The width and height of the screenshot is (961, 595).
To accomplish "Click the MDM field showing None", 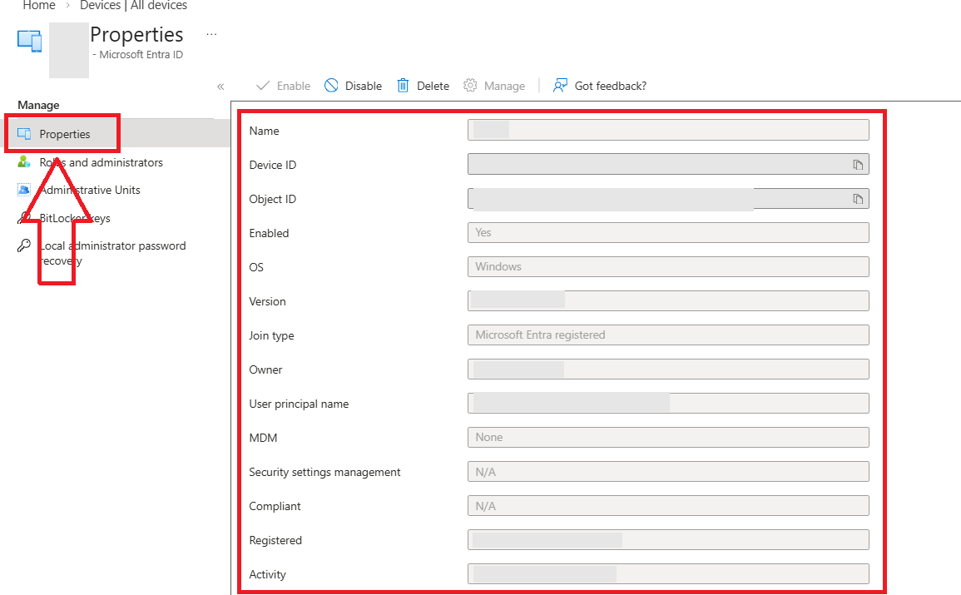I will coord(668,438).
